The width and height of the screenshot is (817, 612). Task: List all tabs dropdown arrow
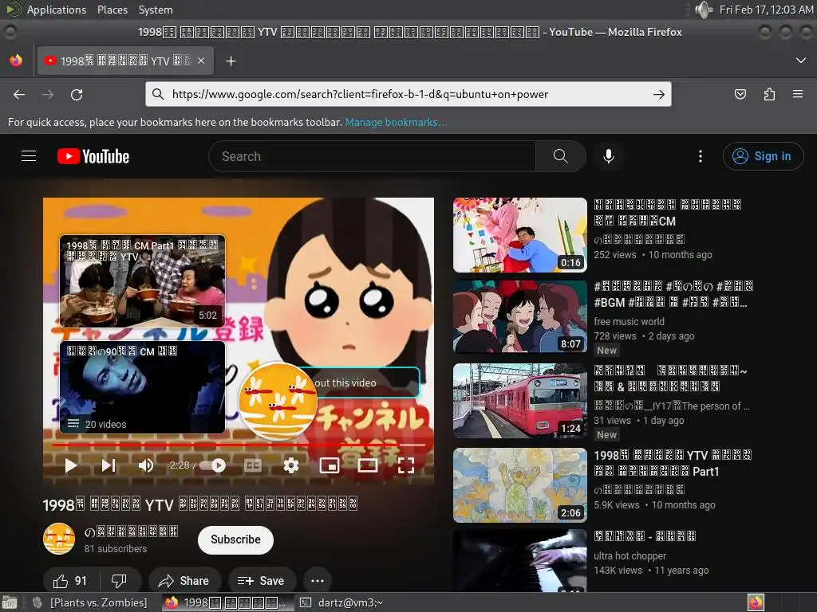coord(801,61)
